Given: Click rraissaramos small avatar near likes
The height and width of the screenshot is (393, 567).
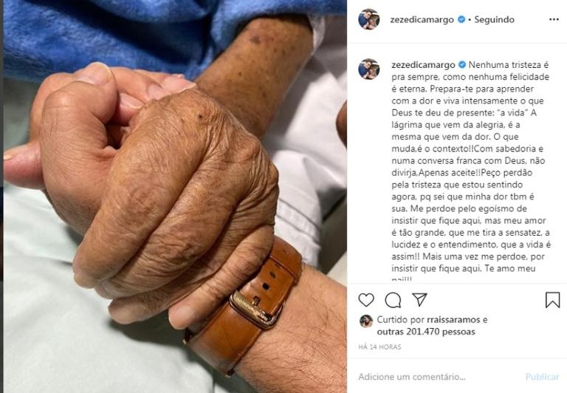Looking at the screenshot, I should tap(366, 321).
